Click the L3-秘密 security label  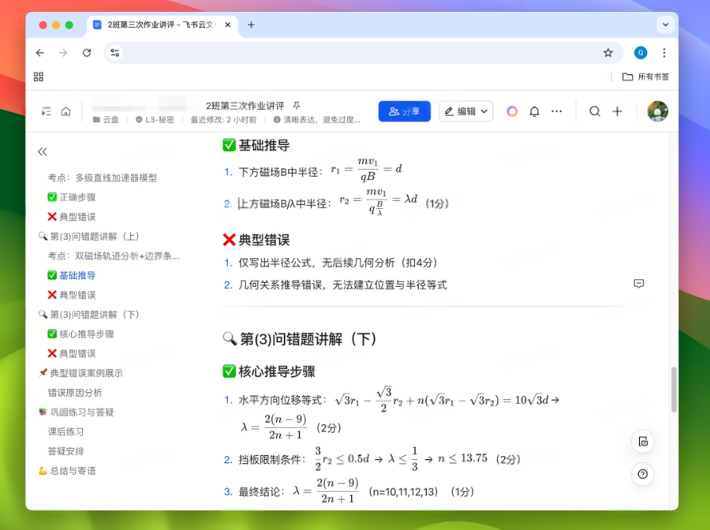click(155, 120)
